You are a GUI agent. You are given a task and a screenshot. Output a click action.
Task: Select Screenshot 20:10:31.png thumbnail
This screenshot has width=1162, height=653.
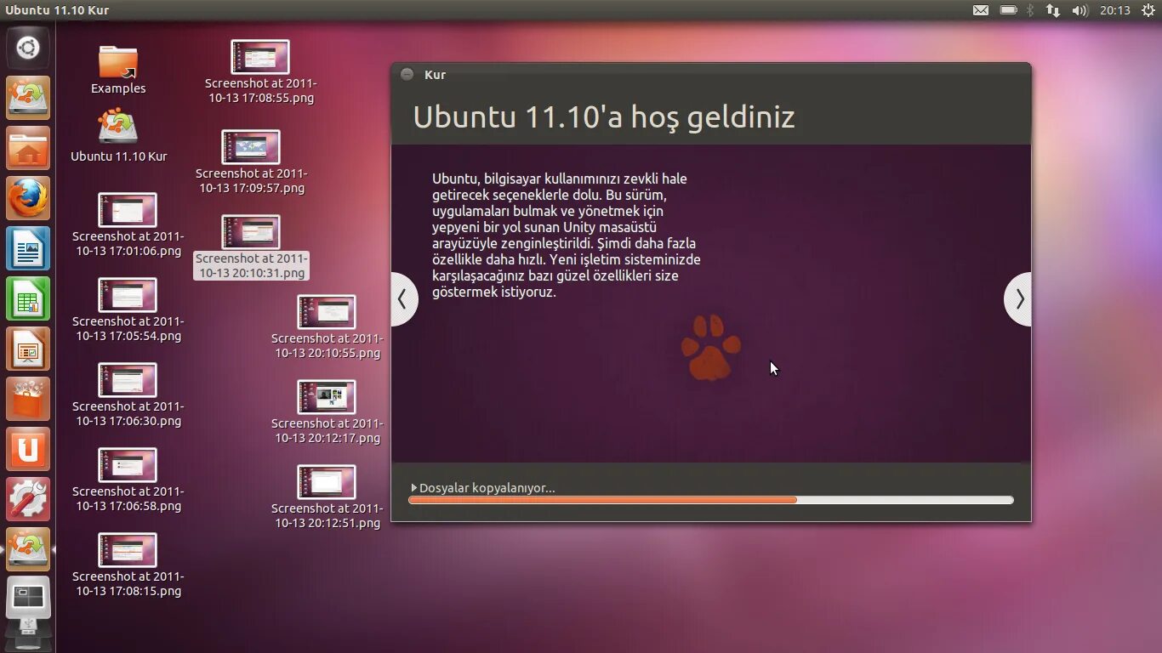[251, 232]
